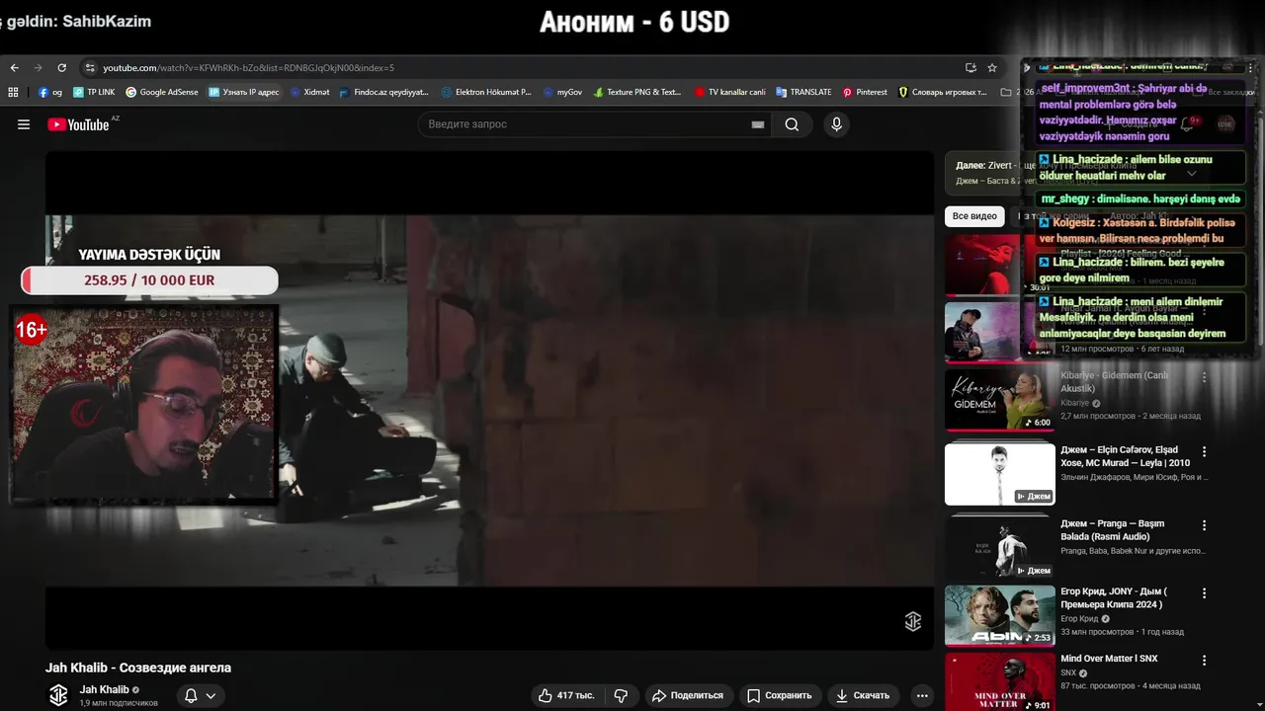Click the title Kibariye - Gidemem (Canlı Akustik)

point(1115,381)
